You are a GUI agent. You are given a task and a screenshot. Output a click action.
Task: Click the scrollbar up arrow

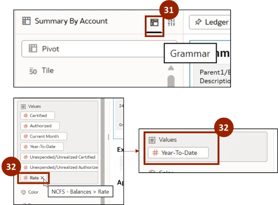point(171,68)
